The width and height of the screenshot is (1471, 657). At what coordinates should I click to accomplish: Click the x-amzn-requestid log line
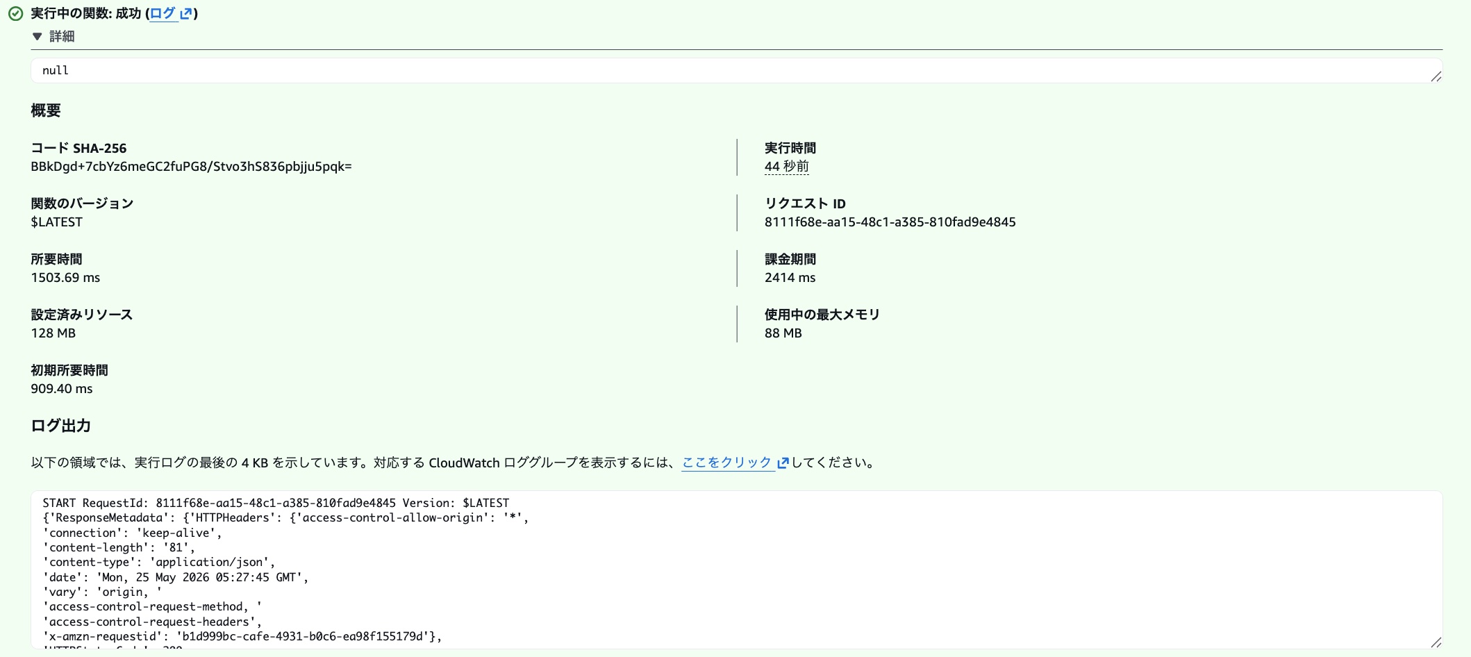pyautogui.click(x=242, y=636)
